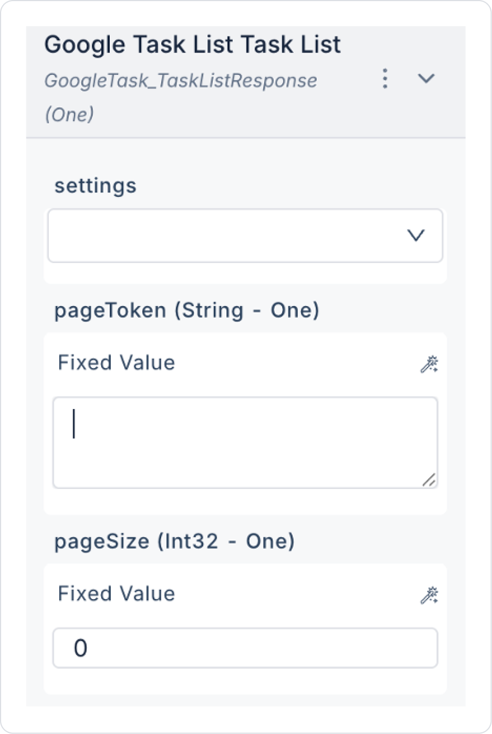Click the pageSize magic wand icon
Screen dimensions: 492x734
[429, 595]
